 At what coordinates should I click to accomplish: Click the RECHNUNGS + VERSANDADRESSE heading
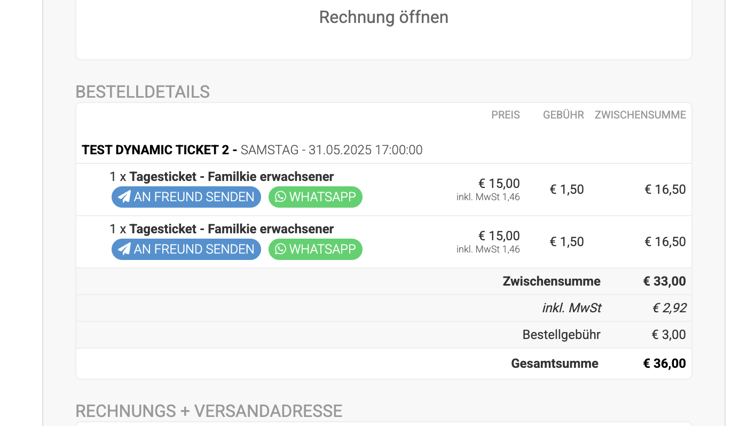click(209, 411)
